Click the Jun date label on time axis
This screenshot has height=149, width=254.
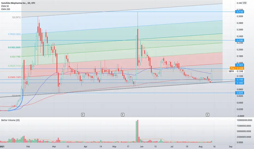pos(142,147)
